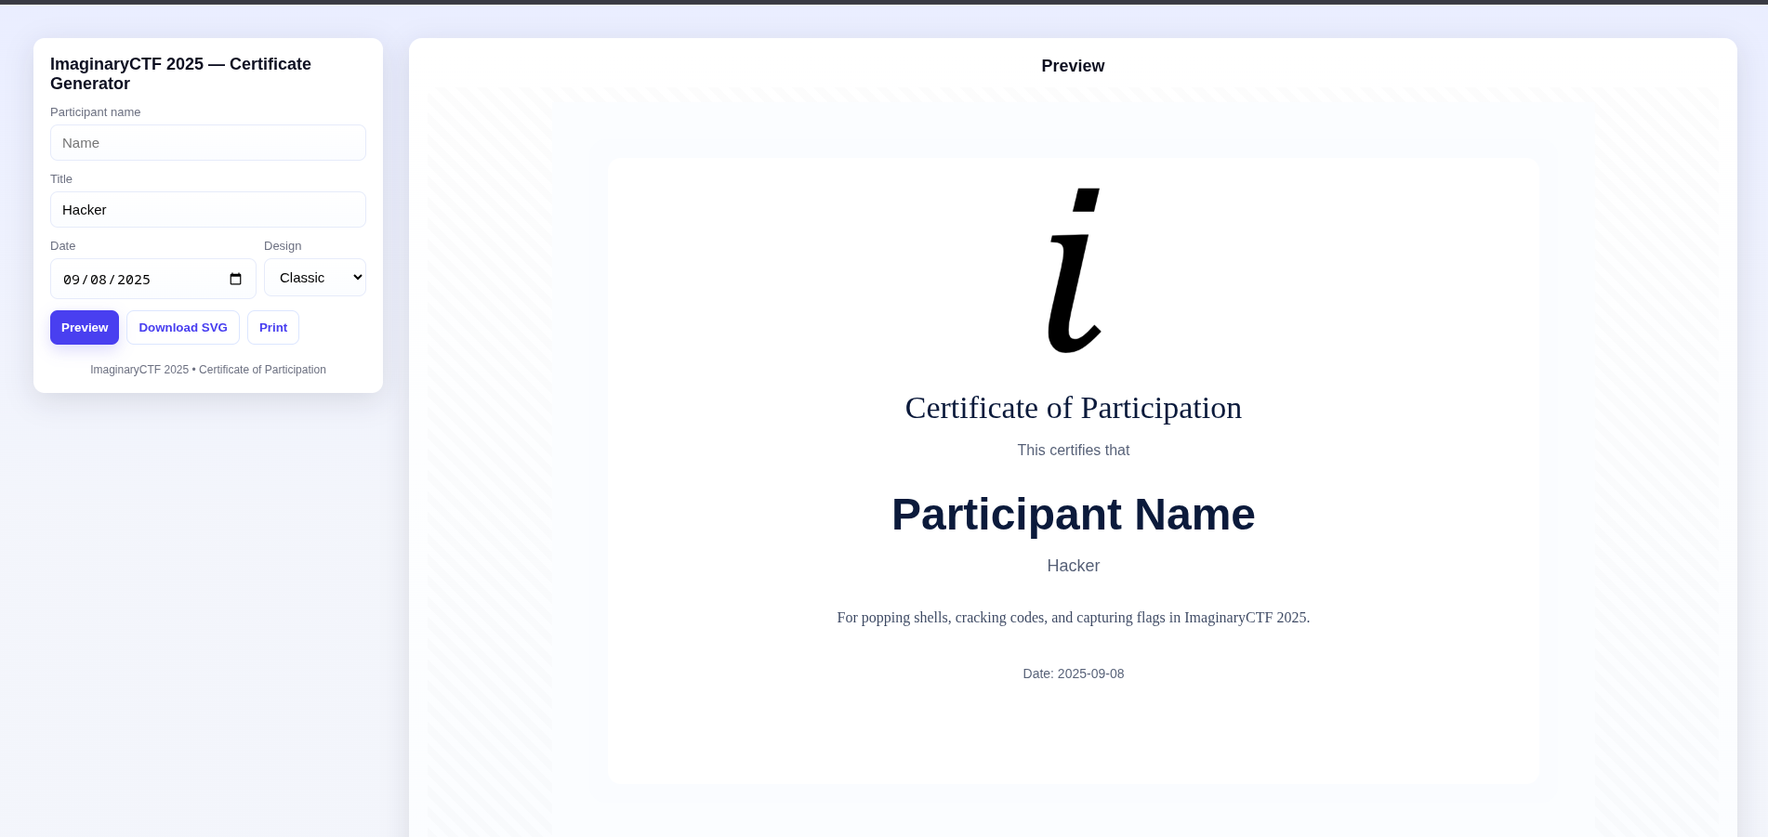Screen dimensions: 1768x837
Task: Select the month segment of the date field
Action: (x=72, y=280)
